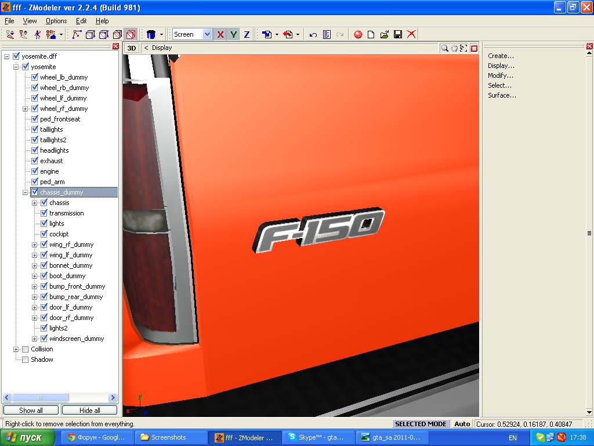Expand the bonnet_dummy node
594x446 pixels.
(34, 266)
